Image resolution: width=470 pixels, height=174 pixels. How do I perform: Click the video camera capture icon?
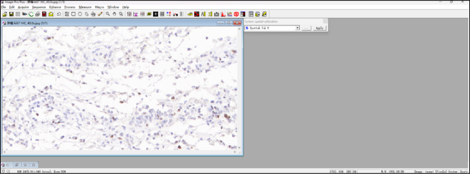(x=24, y=14)
